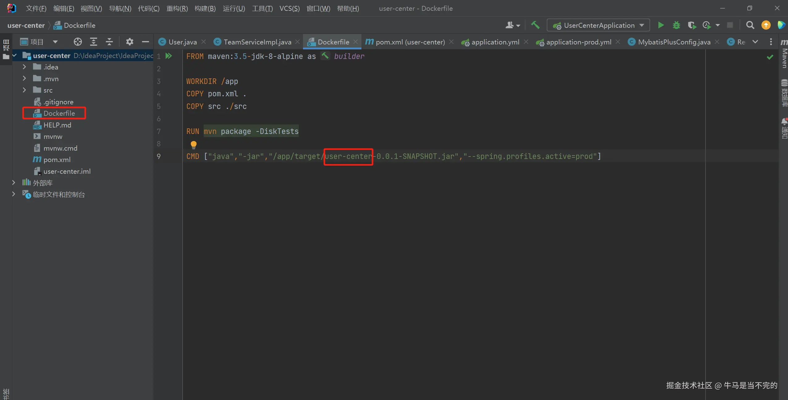Viewport: 788px width, 400px height.
Task: Click the locate opened file crosshair icon
Action: (x=78, y=42)
